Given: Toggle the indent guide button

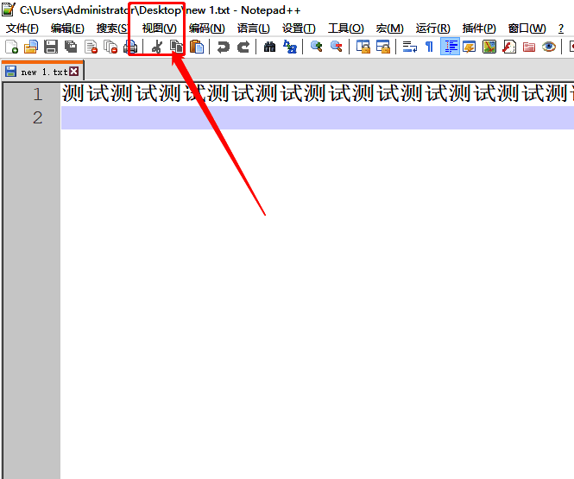Looking at the screenshot, I should pos(450,47).
